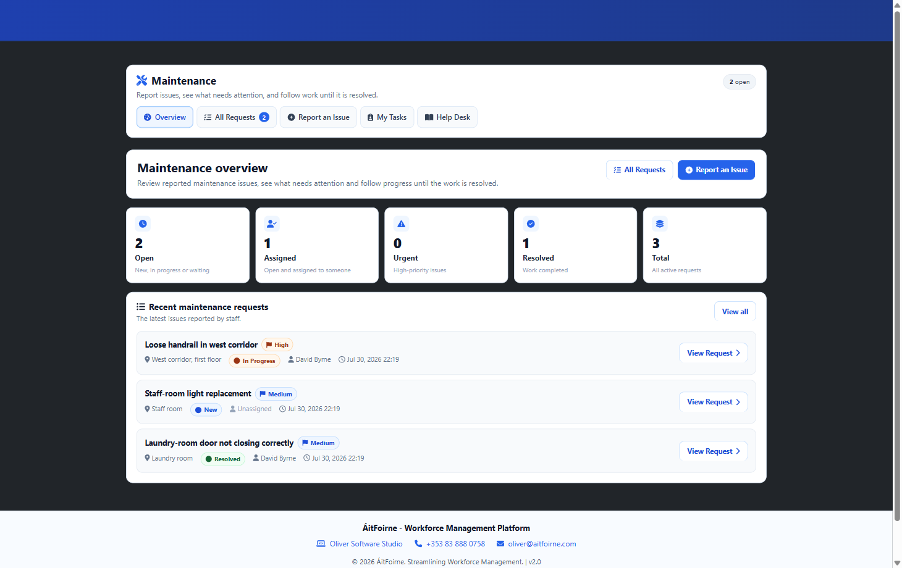The width and height of the screenshot is (902, 568).
Task: Click the checkmark icon on Resolved card
Action: click(531, 223)
